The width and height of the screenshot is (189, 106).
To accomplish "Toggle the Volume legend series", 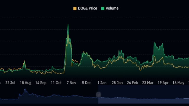I will [x=110, y=8].
